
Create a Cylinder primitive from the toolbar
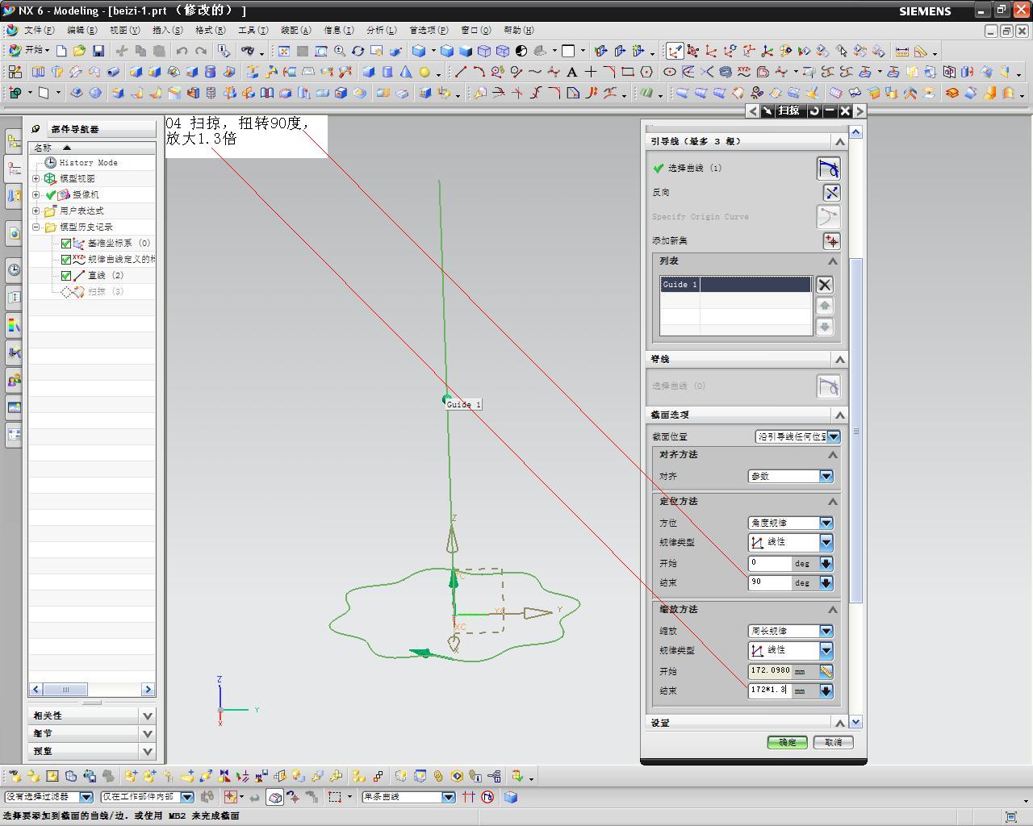click(387, 72)
